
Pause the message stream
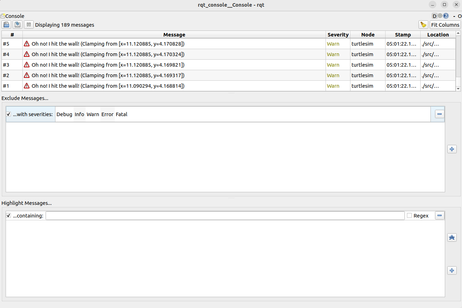[29, 25]
